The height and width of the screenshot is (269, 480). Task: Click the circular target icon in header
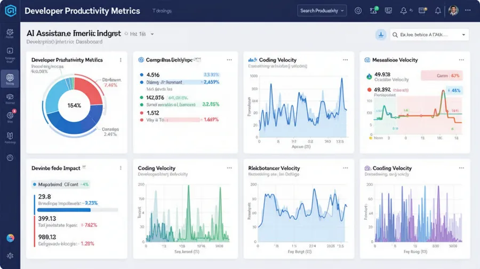coord(358,11)
